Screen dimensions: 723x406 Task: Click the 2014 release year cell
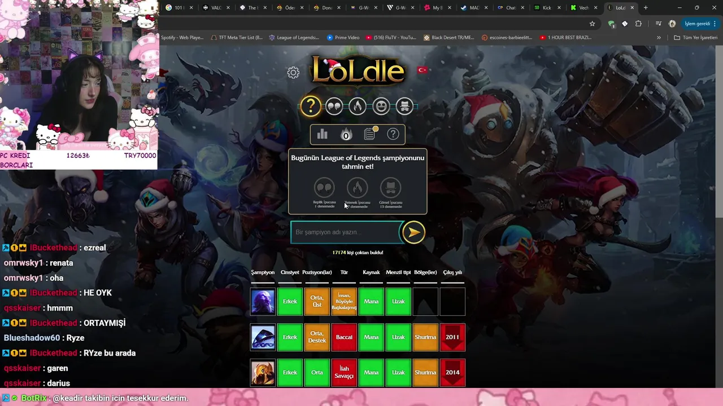452,372
